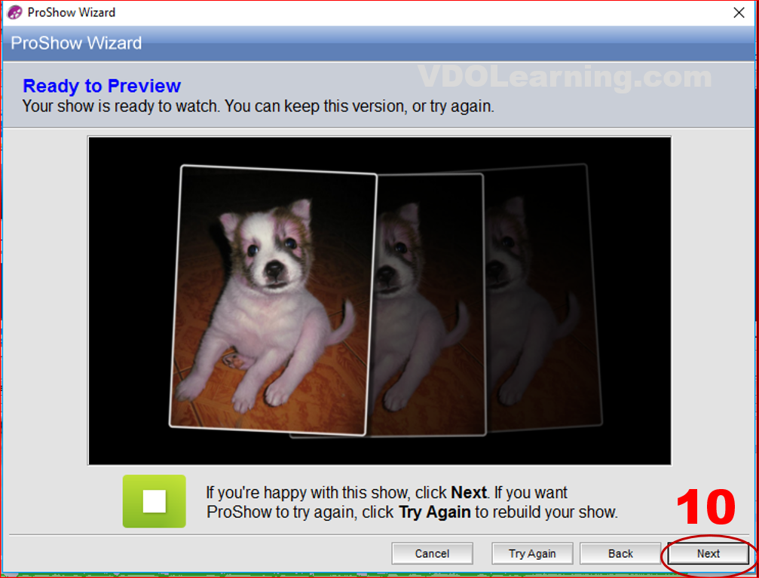The height and width of the screenshot is (578, 759).
Task: Cancel the ProShow Wizard
Action: [x=433, y=553]
